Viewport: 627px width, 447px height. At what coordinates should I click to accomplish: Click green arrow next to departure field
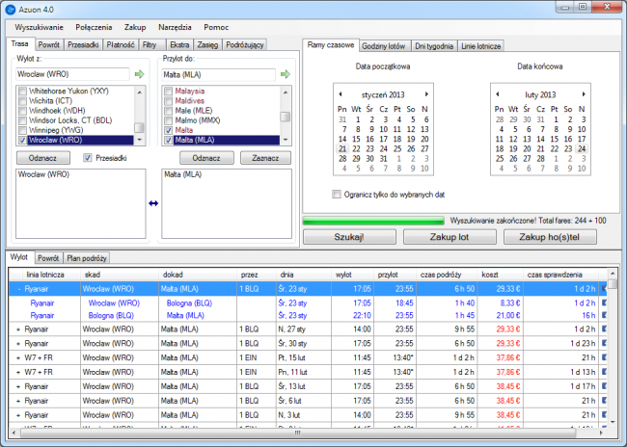click(x=139, y=73)
